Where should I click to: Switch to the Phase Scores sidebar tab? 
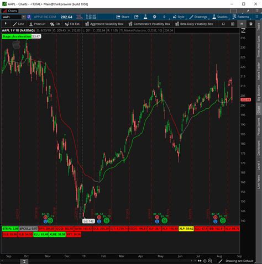coord(259,126)
